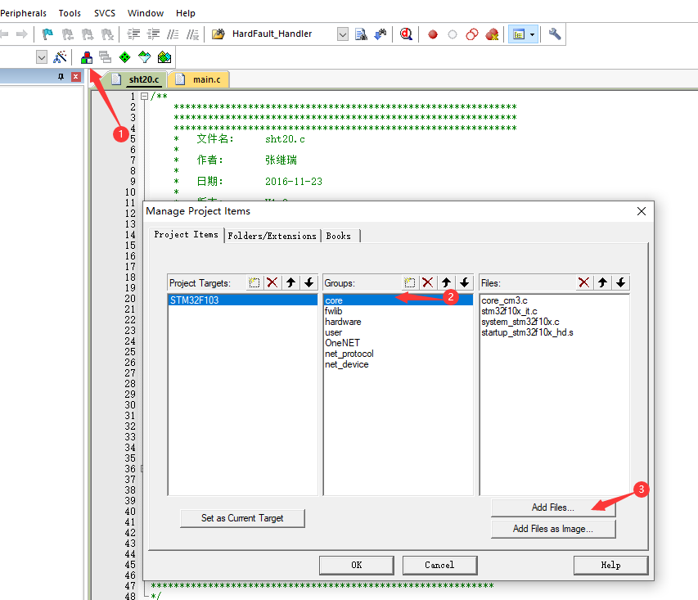Start incremental find with the binoculars icon

coord(381,34)
